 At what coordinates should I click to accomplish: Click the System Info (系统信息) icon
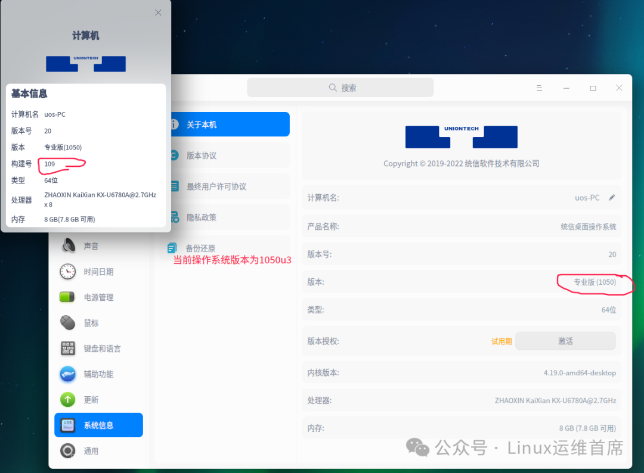tap(68, 425)
